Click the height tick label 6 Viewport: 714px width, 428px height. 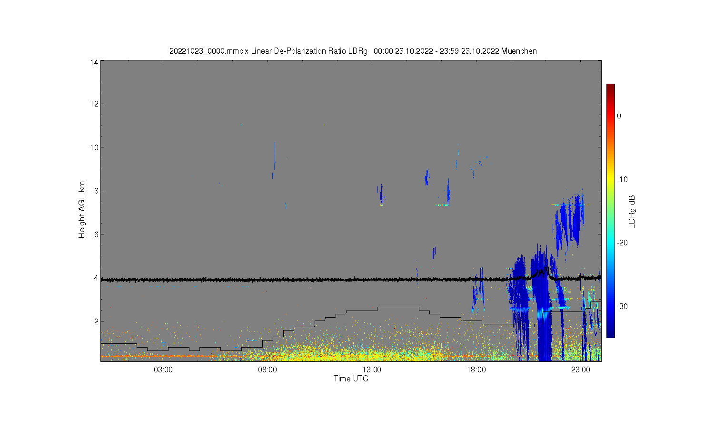point(96,234)
